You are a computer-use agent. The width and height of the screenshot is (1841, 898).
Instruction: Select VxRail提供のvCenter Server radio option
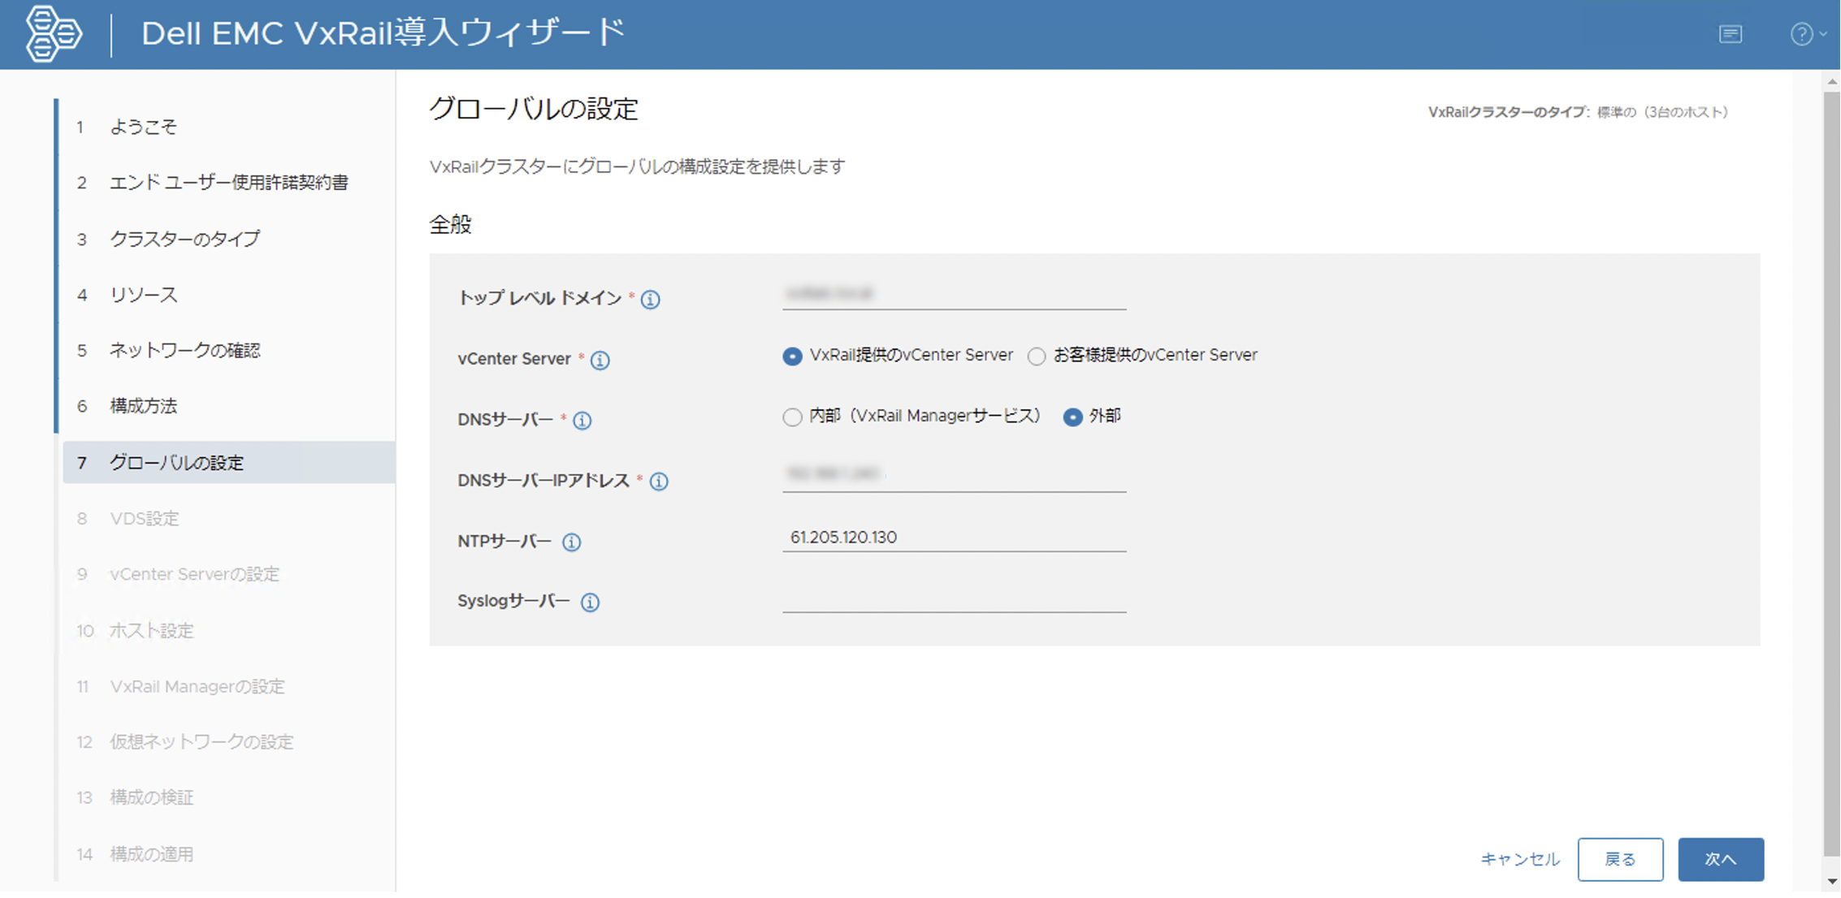792,356
